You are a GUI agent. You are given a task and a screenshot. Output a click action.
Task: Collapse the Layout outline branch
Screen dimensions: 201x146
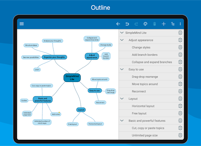coord(122,99)
